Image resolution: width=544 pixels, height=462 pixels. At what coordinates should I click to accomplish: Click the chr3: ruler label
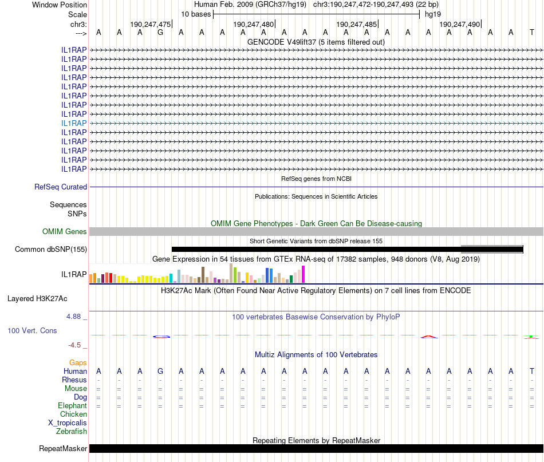tap(78, 24)
